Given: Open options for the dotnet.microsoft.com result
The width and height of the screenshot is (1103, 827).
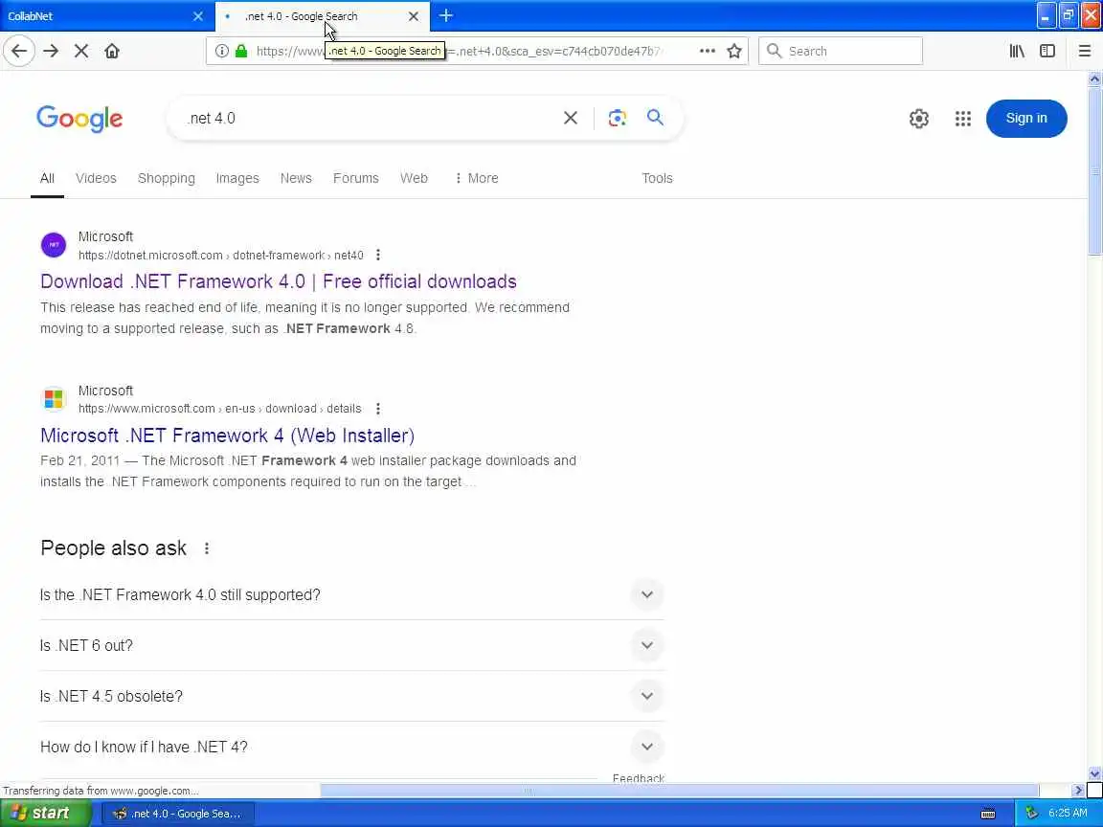Looking at the screenshot, I should (x=378, y=255).
